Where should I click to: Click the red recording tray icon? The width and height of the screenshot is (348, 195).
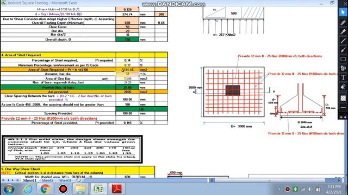(x=288, y=189)
